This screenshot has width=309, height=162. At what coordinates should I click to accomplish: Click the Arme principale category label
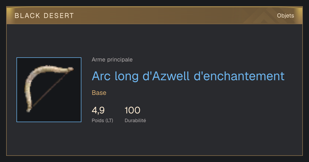(112, 60)
